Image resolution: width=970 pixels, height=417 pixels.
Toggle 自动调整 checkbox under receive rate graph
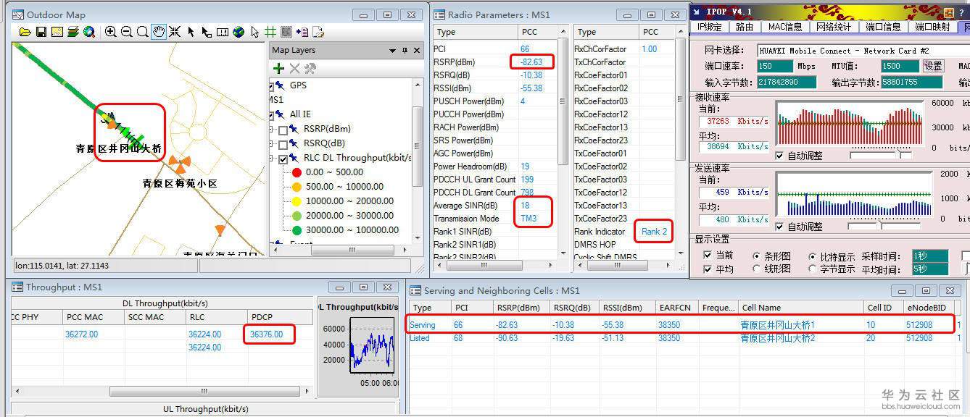click(779, 156)
